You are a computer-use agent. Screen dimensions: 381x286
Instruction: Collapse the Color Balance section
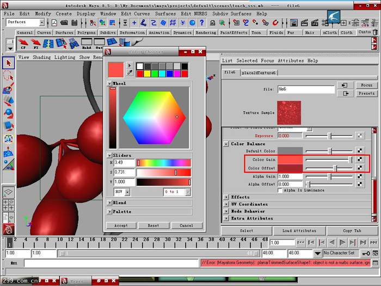[226, 144]
